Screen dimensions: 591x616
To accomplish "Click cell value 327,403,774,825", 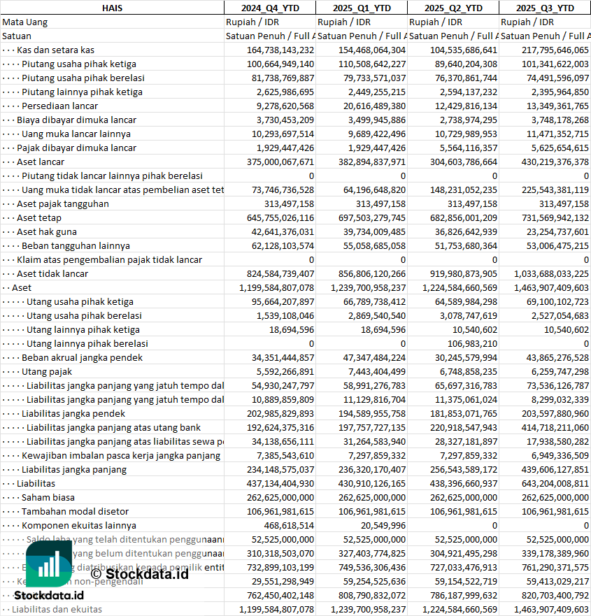I will click(372, 554).
